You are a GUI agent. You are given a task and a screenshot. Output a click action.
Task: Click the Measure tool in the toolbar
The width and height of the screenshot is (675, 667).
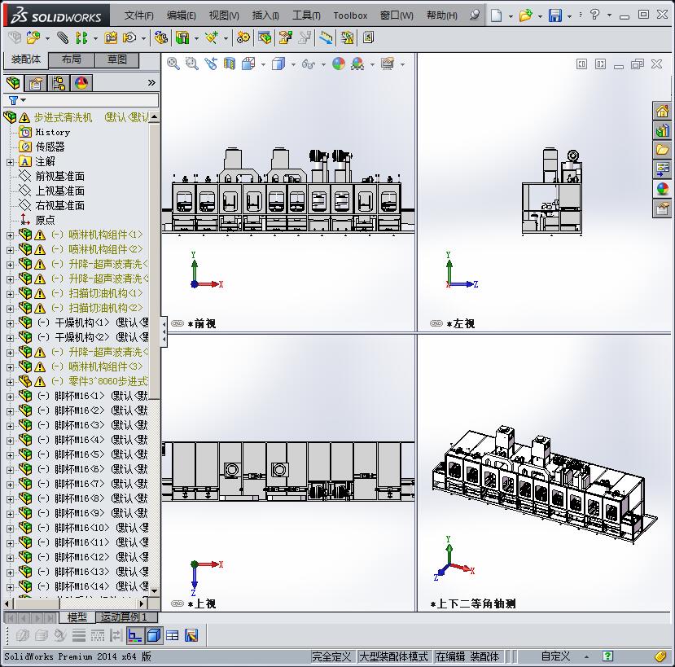click(x=326, y=37)
